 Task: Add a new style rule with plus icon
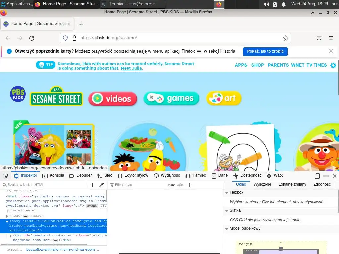click(x=190, y=185)
